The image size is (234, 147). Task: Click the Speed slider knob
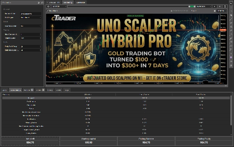point(214,11)
